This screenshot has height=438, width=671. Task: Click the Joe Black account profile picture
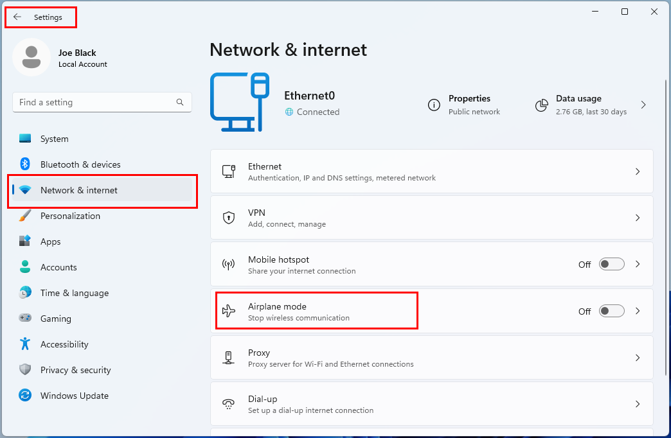[30, 57]
